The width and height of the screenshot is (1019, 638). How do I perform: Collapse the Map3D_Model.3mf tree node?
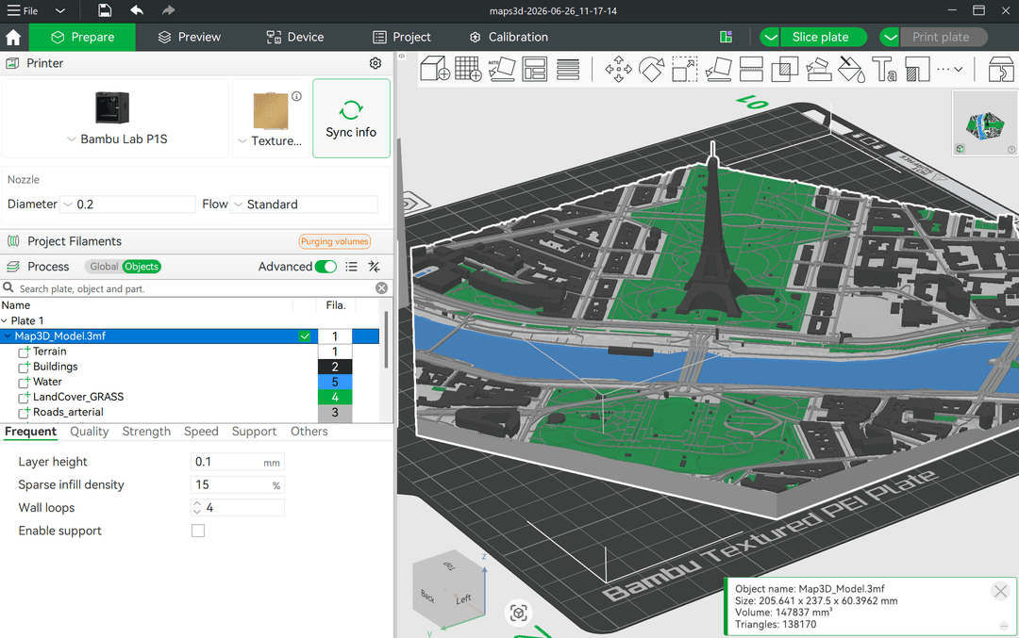click(8, 336)
